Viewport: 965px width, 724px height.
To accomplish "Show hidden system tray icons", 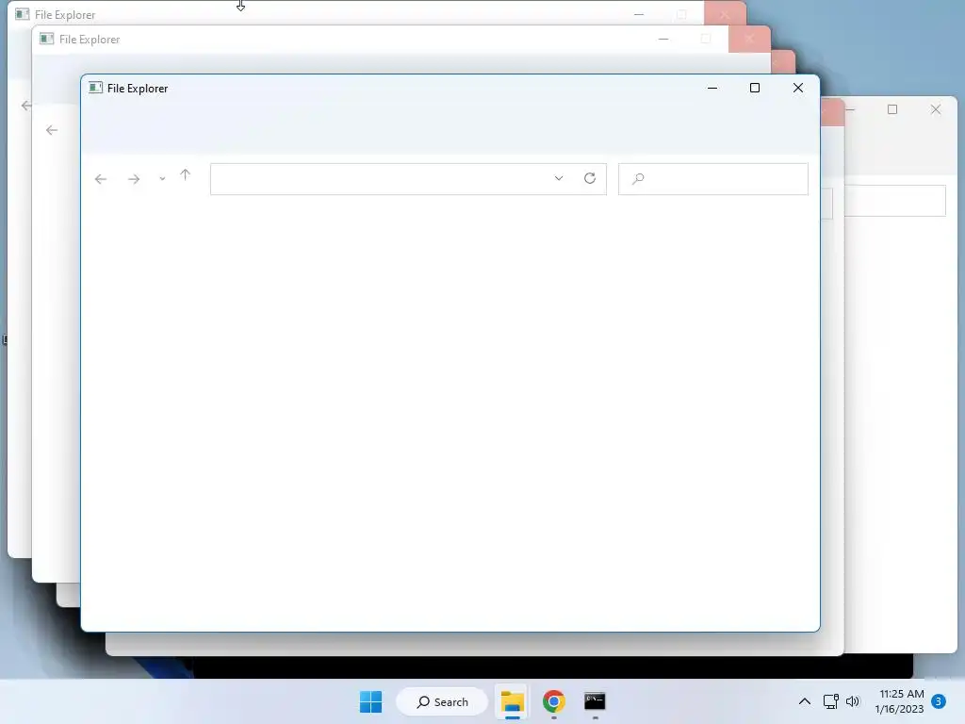I will [805, 701].
